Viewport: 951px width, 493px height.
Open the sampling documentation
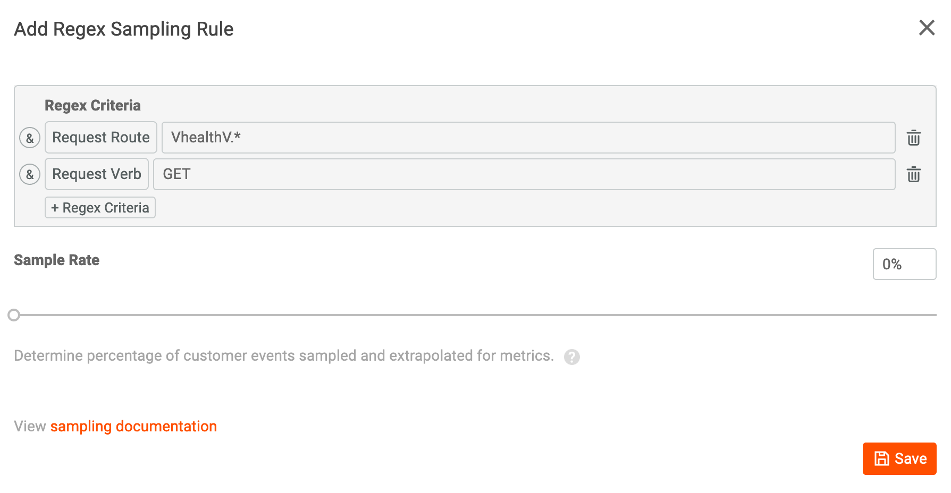133,426
